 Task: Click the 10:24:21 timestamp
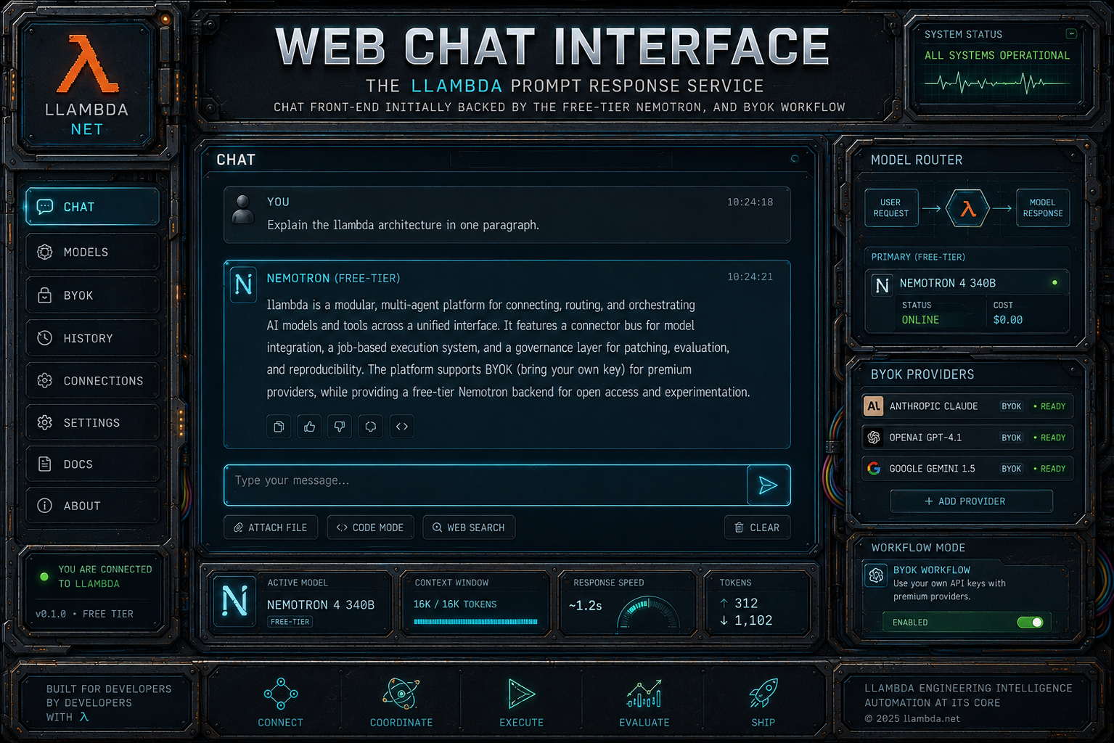(750, 276)
